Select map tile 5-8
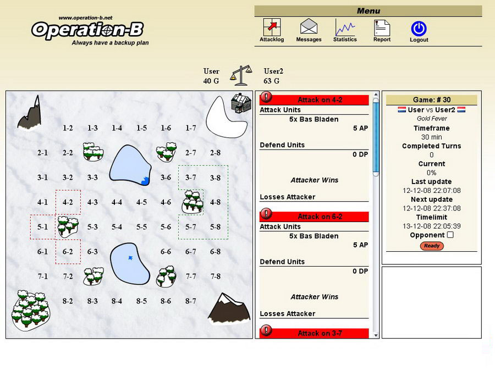 pos(216,227)
